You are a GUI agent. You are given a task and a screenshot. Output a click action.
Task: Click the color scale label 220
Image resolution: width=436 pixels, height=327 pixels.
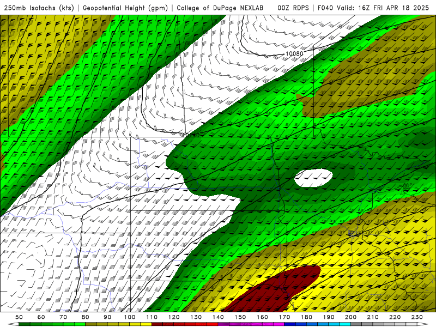tap(395, 317)
